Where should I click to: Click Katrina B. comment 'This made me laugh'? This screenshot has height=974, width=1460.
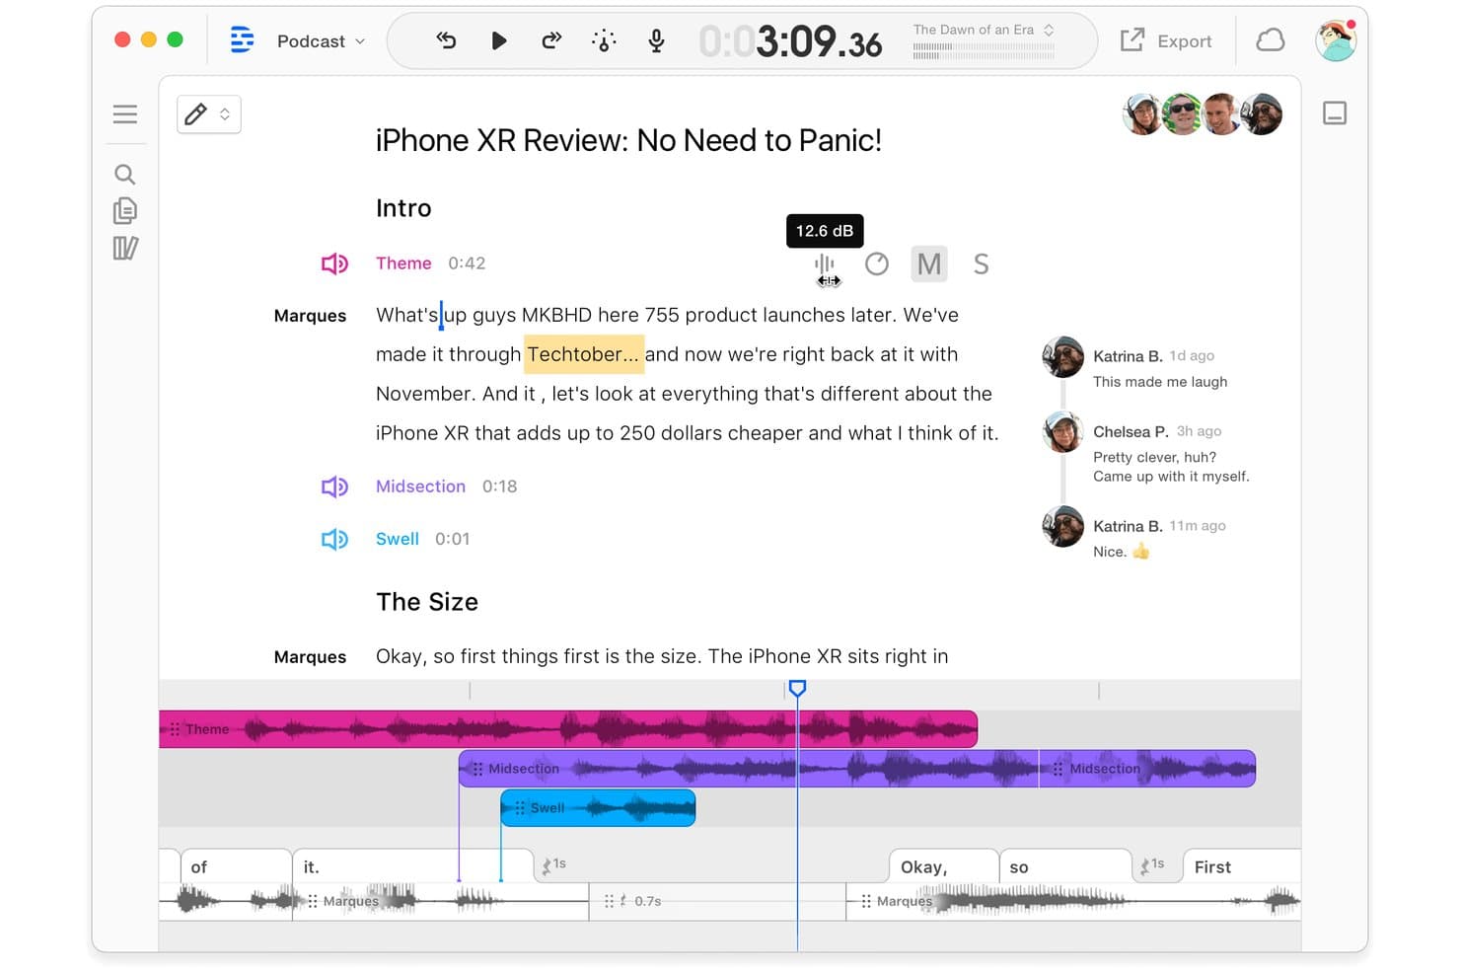pos(1160,382)
